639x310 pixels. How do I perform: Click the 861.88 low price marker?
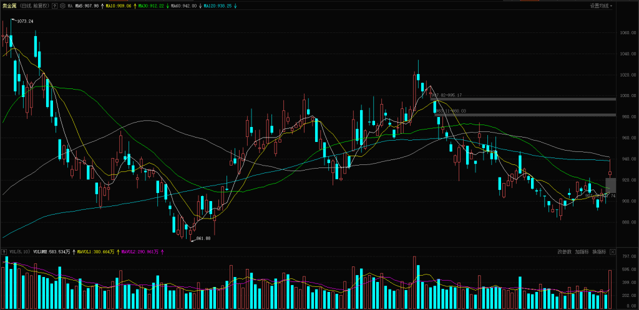[x=203, y=238]
